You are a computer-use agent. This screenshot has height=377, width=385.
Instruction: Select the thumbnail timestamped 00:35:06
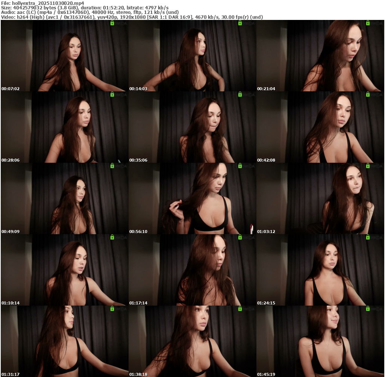tap(192, 127)
